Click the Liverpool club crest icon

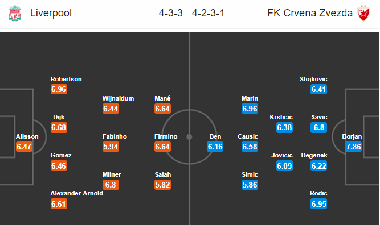(x=15, y=13)
